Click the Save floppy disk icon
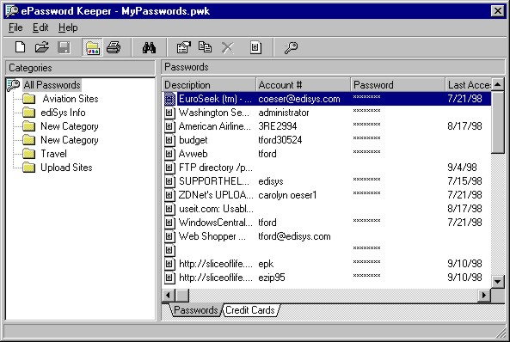This screenshot has height=342, width=510. point(64,47)
